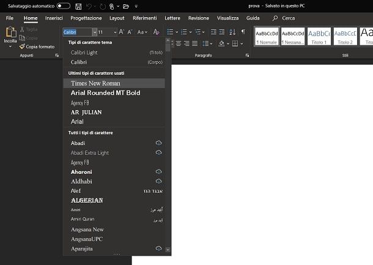
Task: Click the Open folder icon in title bar
Action: 126,7
